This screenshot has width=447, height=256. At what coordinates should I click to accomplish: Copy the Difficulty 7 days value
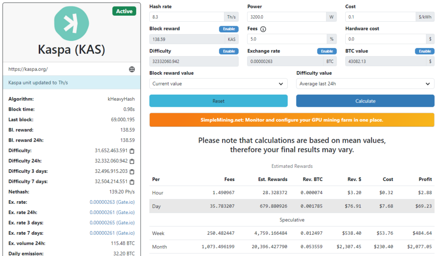(x=132, y=182)
